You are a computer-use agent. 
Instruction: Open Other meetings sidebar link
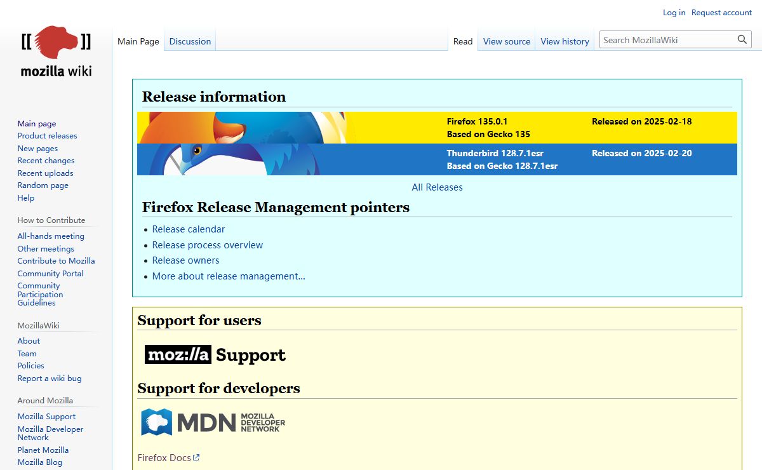click(x=46, y=249)
